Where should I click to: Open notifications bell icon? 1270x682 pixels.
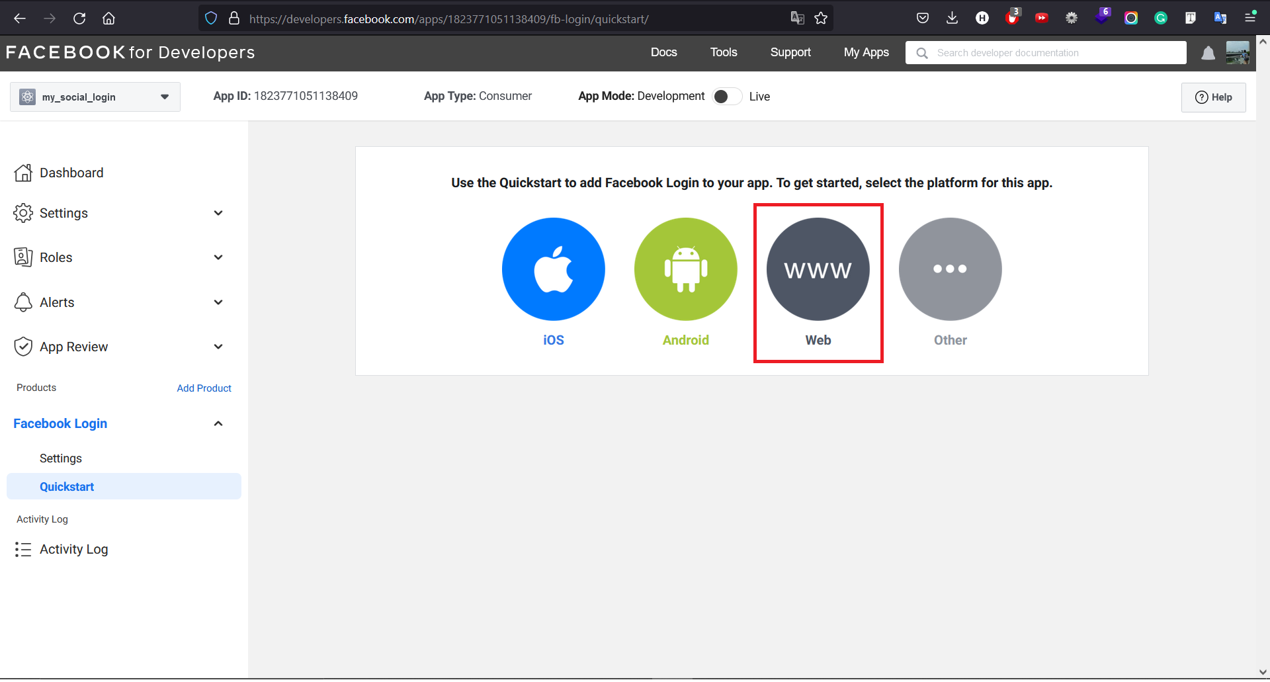1208,53
